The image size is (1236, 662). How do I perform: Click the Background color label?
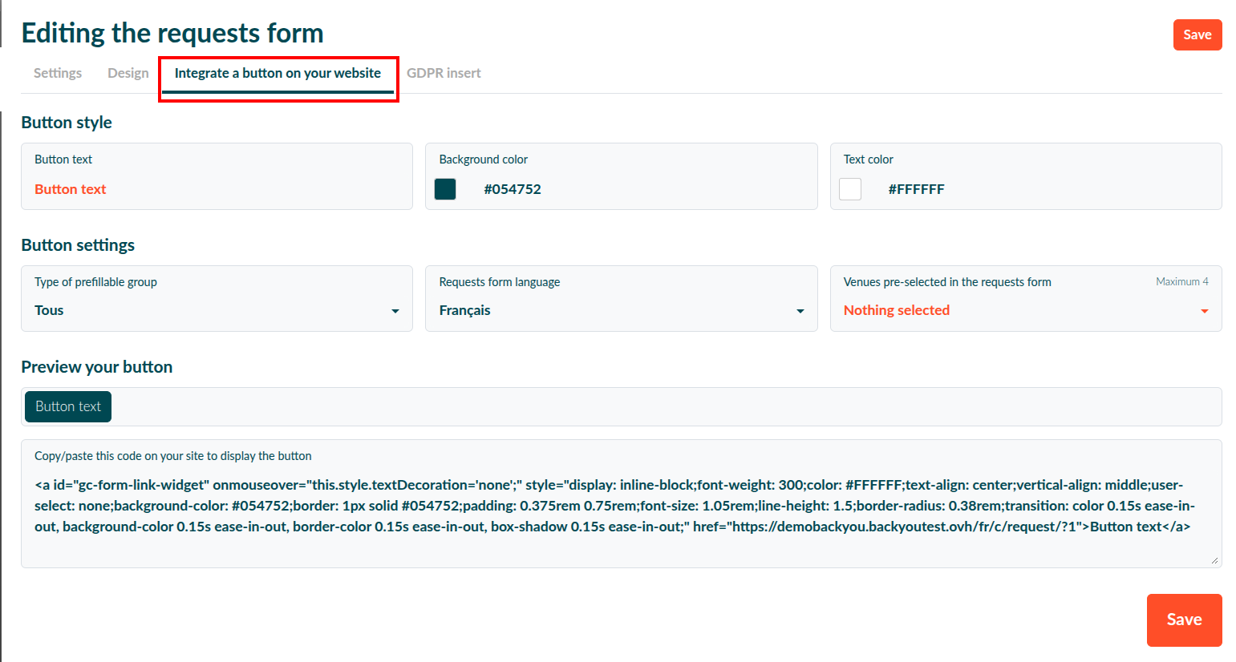coord(484,159)
